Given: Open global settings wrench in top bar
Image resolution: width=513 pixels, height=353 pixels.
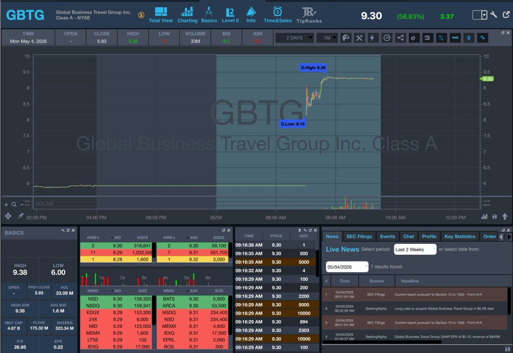Looking at the screenshot, I should pos(494,15).
